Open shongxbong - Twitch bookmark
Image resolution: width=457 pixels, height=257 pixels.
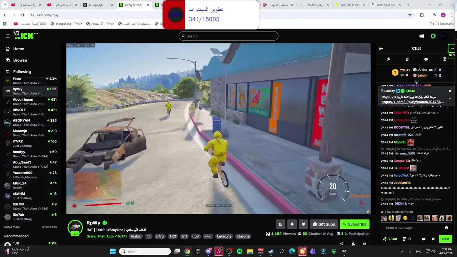coord(66,24)
